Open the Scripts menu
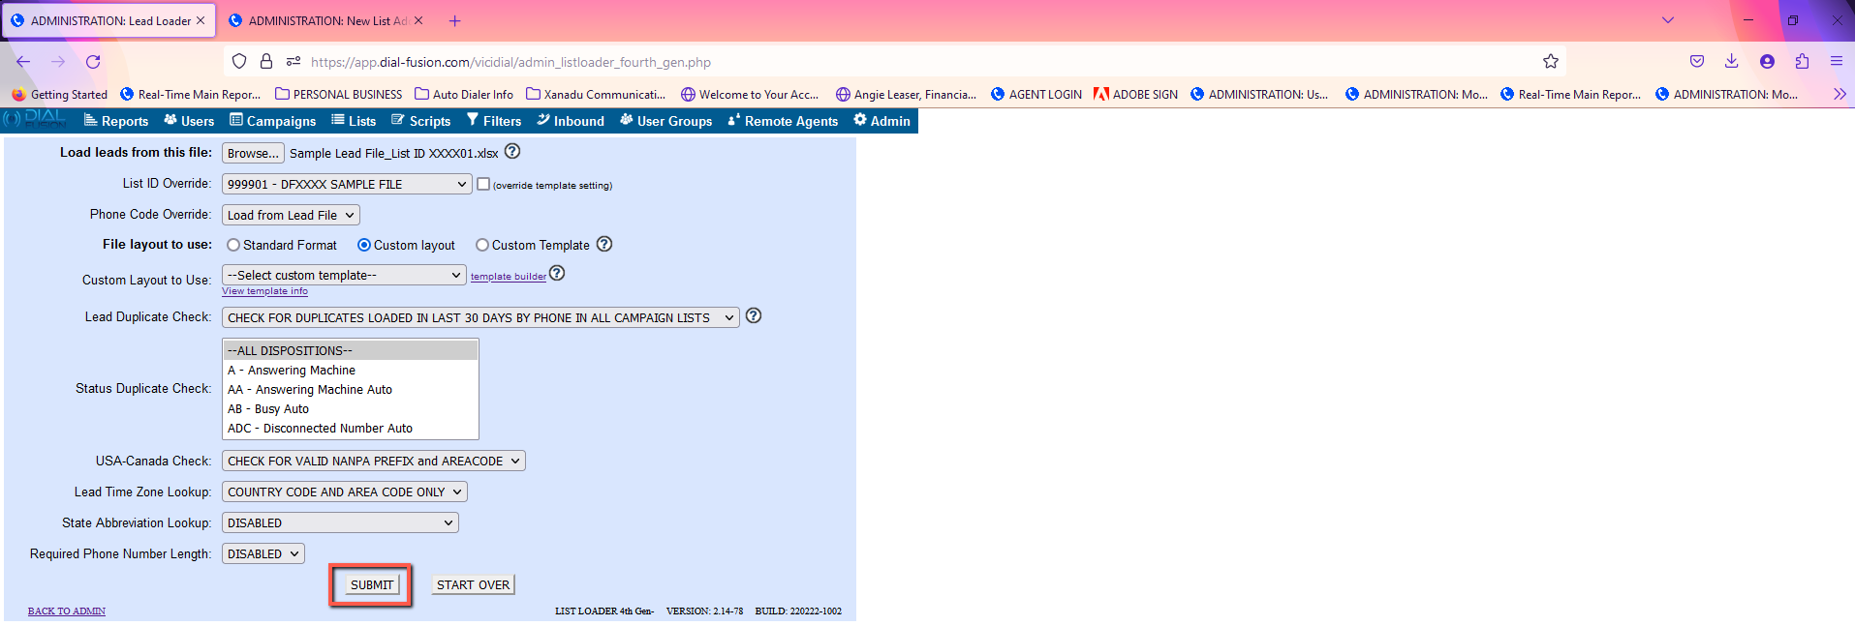1855x626 pixels. [421, 121]
